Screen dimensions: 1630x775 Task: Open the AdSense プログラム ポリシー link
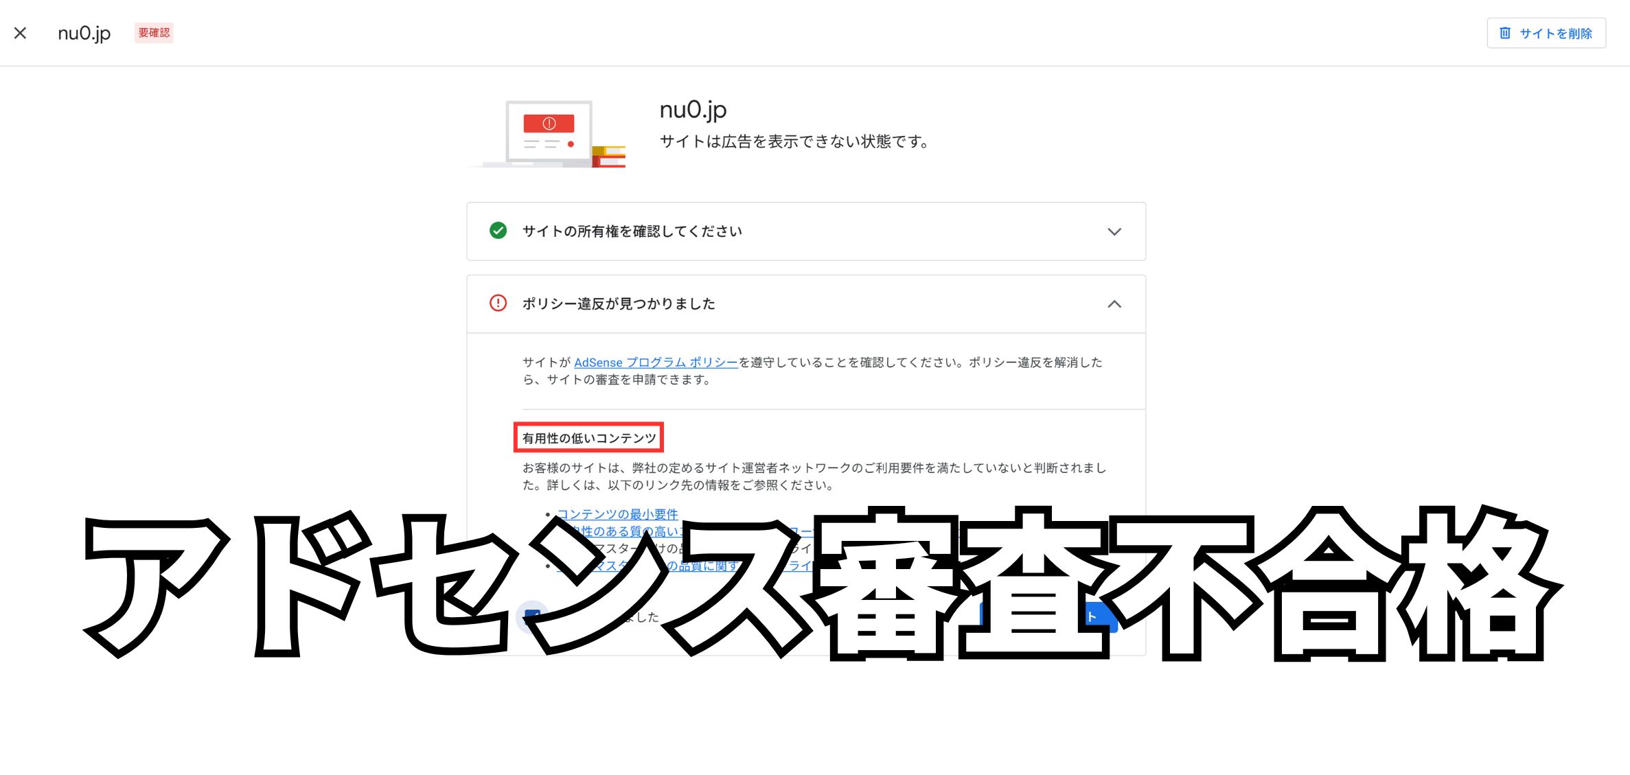tap(656, 362)
